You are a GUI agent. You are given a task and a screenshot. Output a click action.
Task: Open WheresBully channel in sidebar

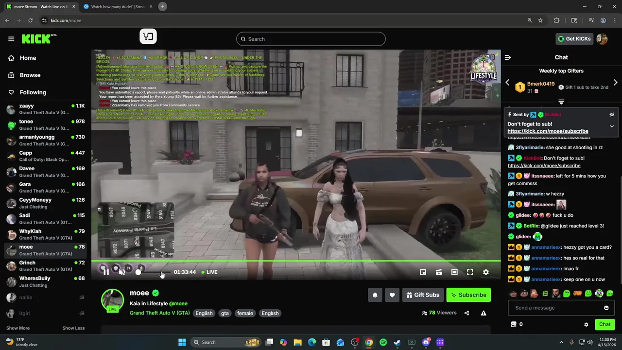pyautogui.click(x=46, y=282)
